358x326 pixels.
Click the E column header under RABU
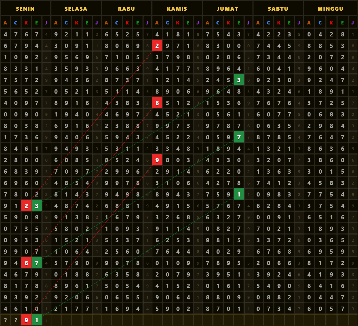tap(138, 23)
